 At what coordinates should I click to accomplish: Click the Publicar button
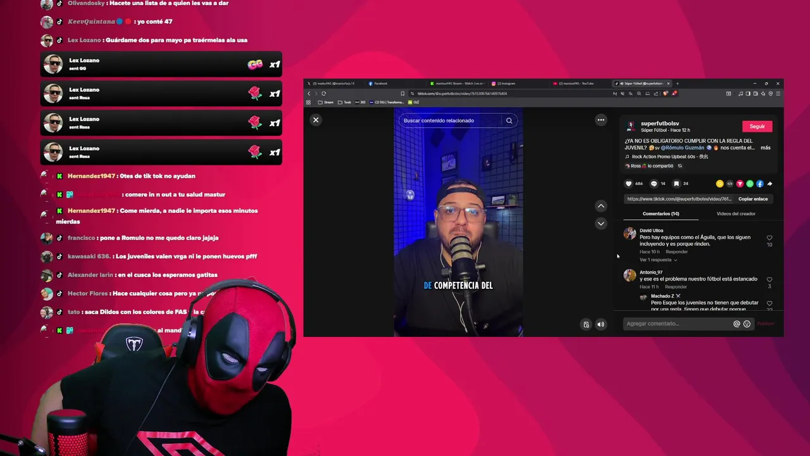pos(766,324)
